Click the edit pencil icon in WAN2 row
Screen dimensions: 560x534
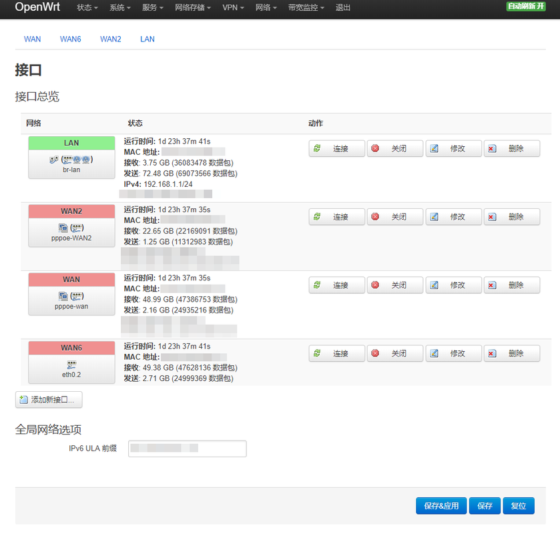tap(434, 216)
